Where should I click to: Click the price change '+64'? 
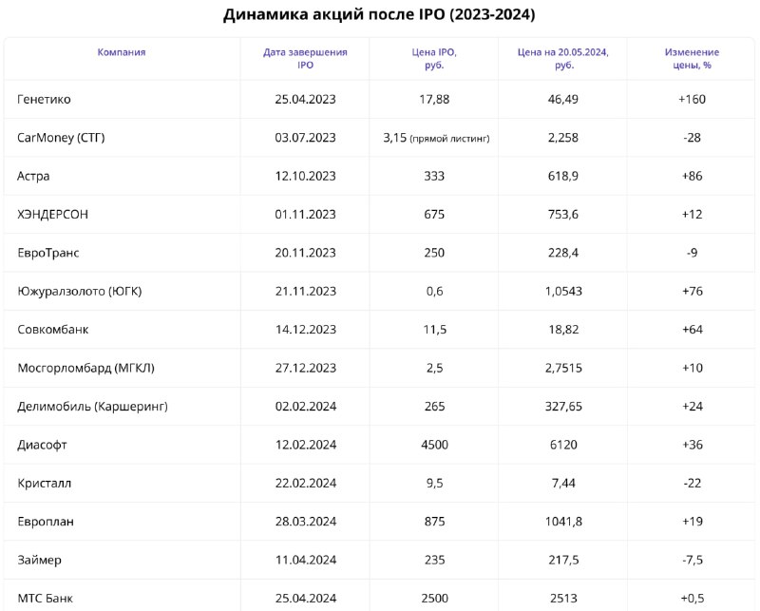click(x=692, y=330)
